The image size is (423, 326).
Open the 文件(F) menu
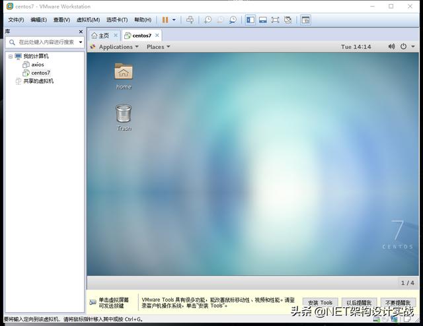coord(16,20)
